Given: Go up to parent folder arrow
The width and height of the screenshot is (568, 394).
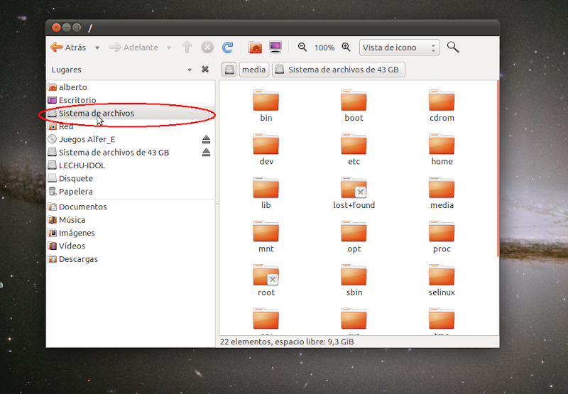Looking at the screenshot, I should 187,48.
